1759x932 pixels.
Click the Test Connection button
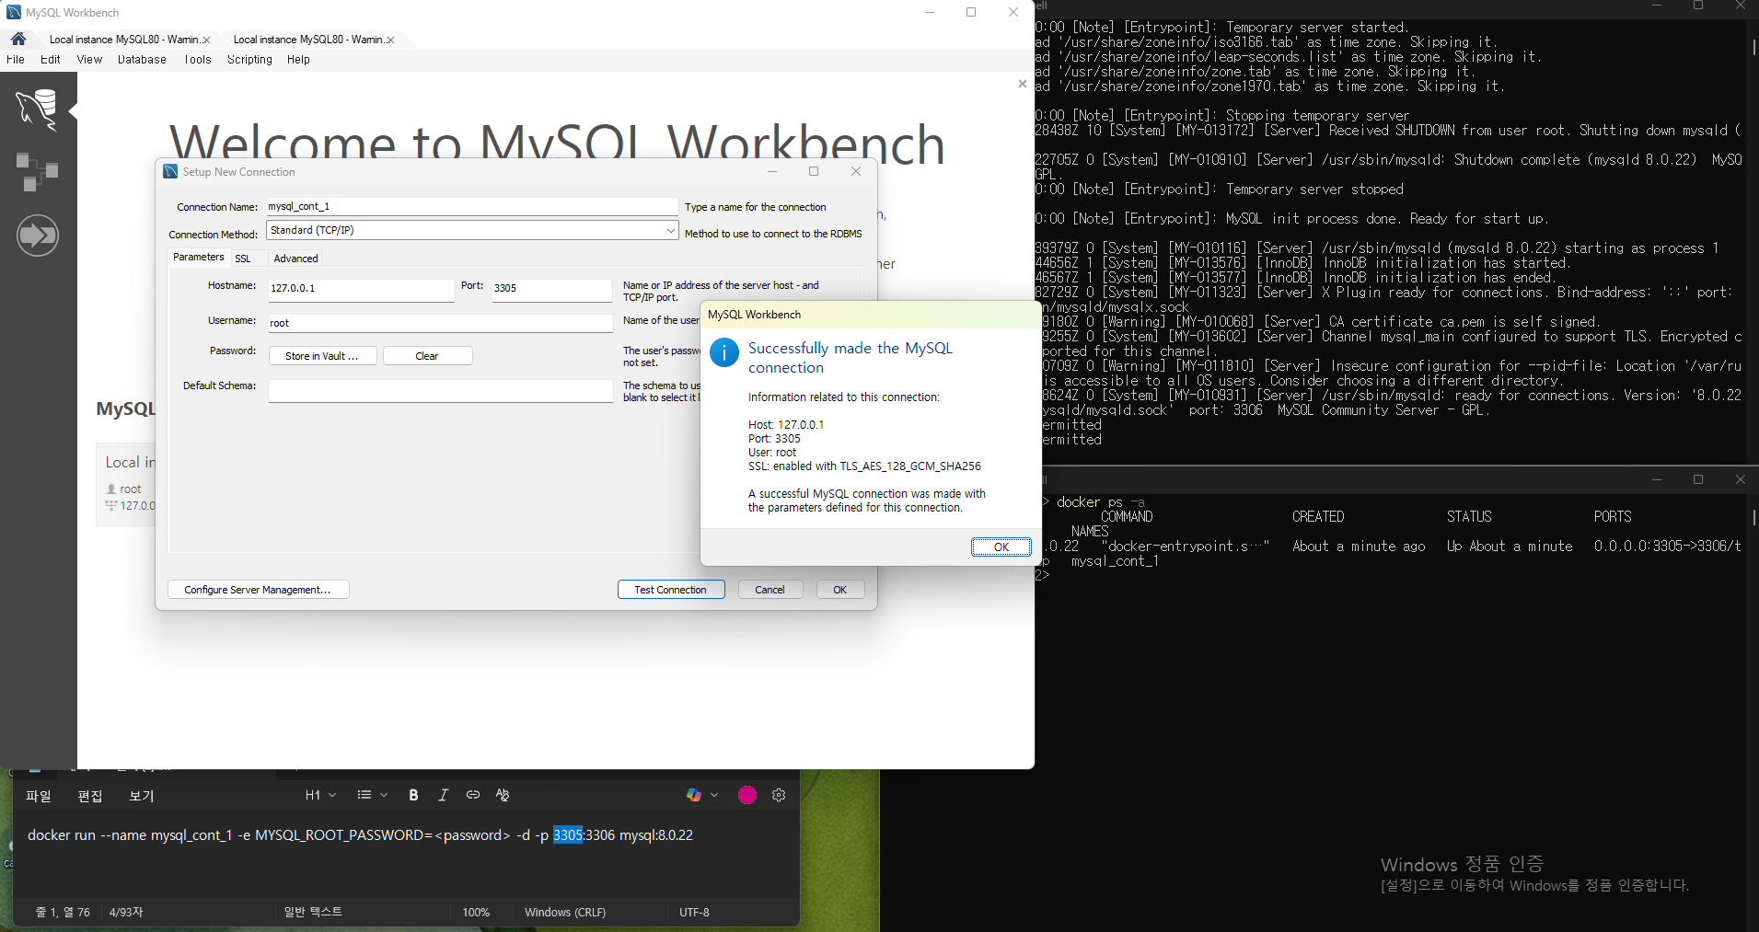(671, 590)
